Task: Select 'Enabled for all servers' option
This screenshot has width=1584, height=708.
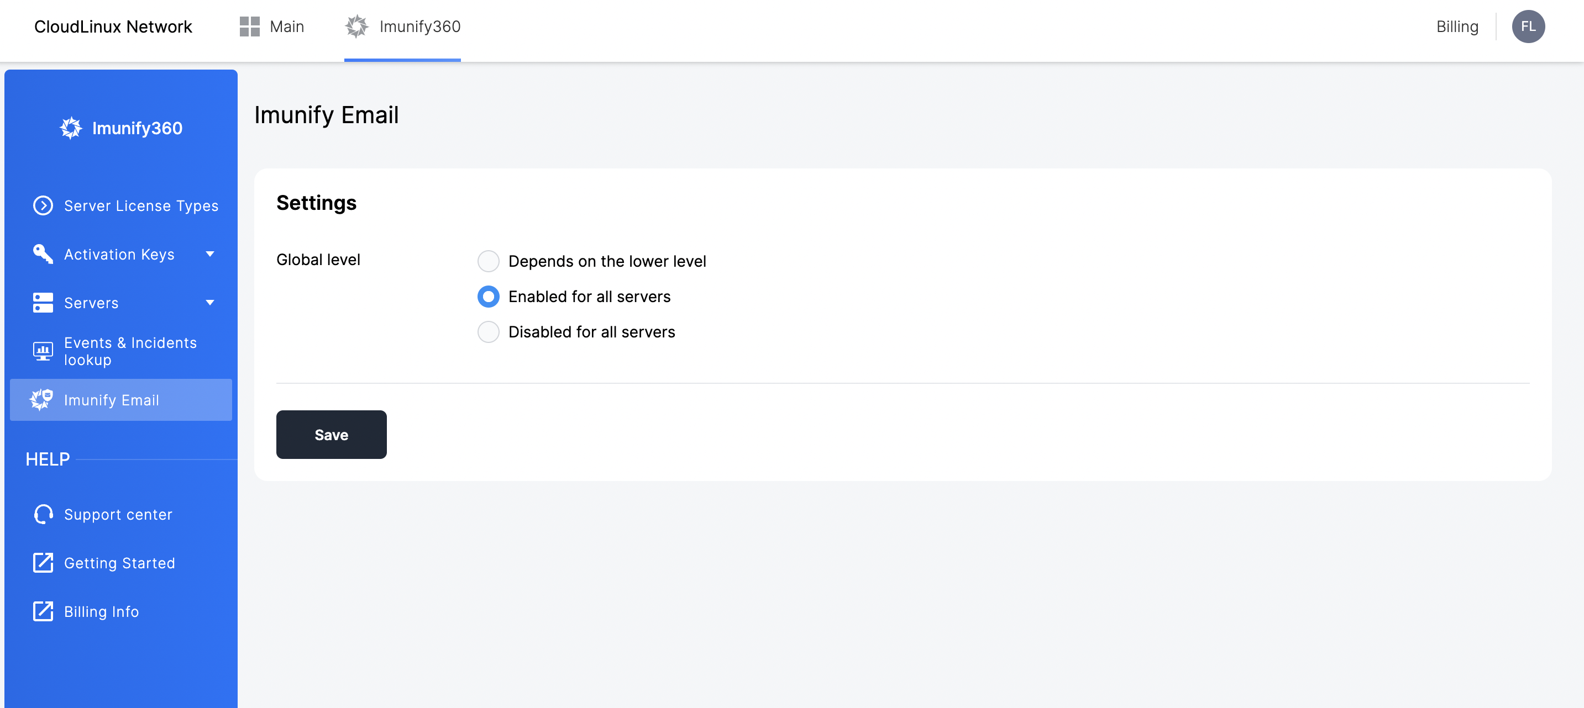Action: point(487,296)
